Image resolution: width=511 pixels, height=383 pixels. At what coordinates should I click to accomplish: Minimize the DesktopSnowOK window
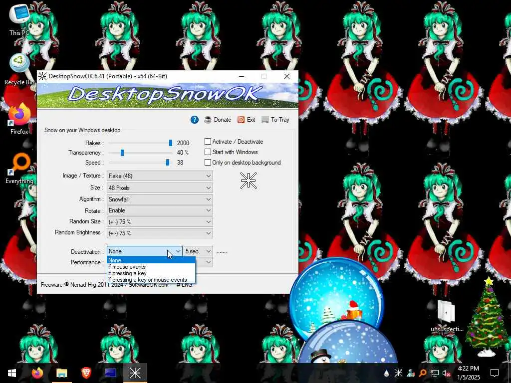coord(242,76)
